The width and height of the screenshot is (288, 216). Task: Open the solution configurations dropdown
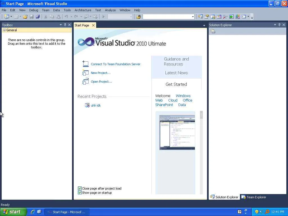131,17
